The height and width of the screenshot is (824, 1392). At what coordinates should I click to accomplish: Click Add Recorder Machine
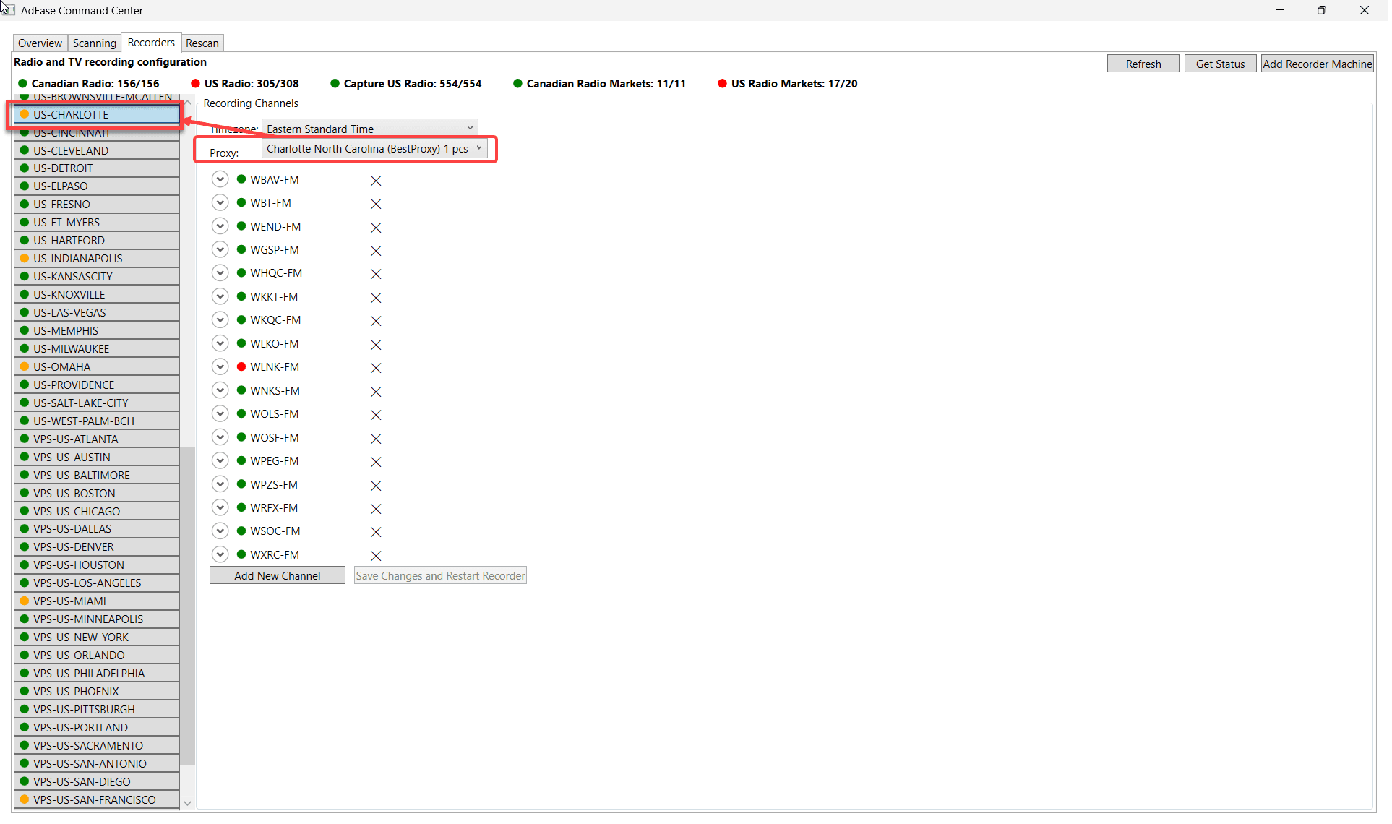point(1317,64)
